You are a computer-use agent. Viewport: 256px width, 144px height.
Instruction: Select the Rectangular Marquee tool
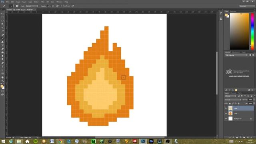point(2,17)
